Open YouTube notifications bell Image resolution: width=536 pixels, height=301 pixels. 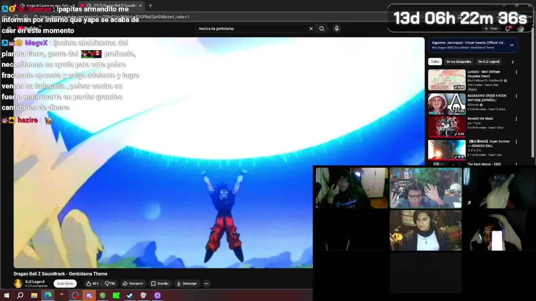508,28
